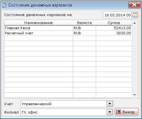
Task: Click the 52413.00 sum cell
Action: click(x=114, y=28)
